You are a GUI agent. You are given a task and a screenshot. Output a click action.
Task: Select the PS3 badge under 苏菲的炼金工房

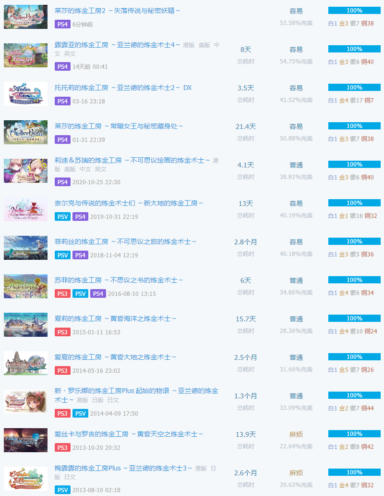coord(62,293)
